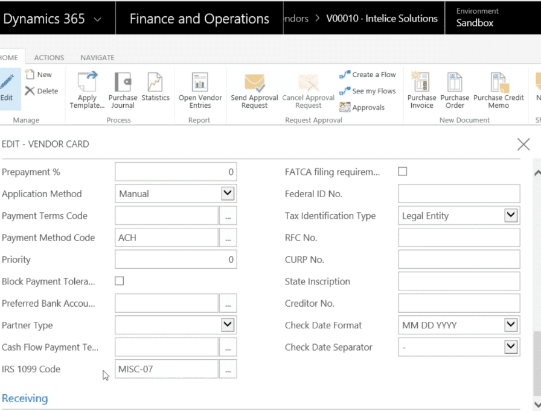
Task: Click the scroll up arrow
Action: point(537,172)
